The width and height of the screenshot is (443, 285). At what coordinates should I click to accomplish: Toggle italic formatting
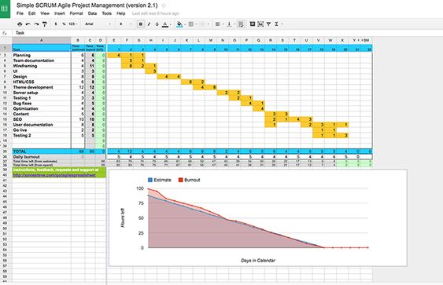149,24
